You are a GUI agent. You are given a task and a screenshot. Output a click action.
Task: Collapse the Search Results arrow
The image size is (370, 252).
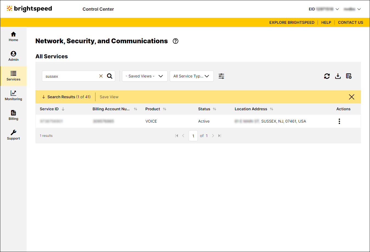44,97
